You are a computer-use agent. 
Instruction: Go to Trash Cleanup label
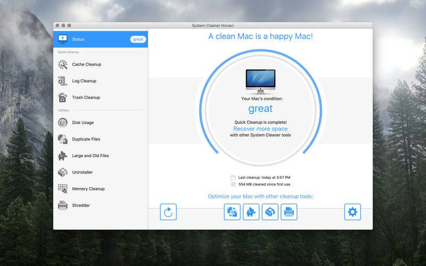coord(86,97)
